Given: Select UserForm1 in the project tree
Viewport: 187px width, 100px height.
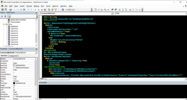Looking at the screenshot, I should pos(14,27).
